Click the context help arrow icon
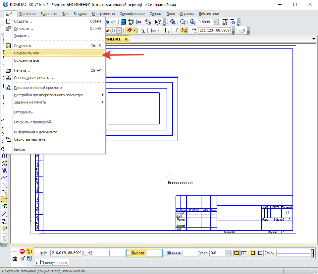This screenshot has height=274, width=318. (157, 22)
